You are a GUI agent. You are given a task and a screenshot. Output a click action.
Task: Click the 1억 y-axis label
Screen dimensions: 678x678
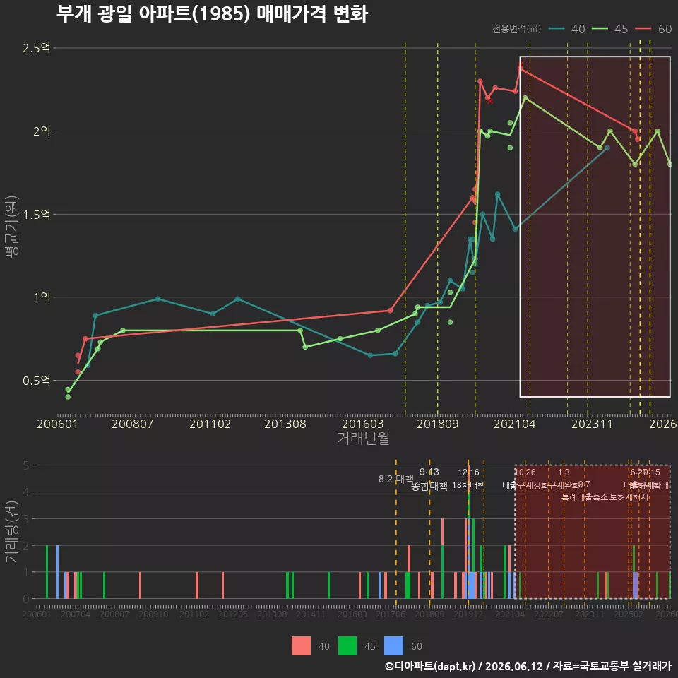tap(42, 297)
